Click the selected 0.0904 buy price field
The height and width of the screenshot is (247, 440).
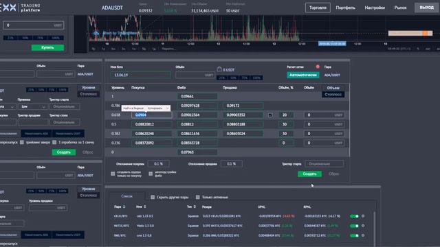click(x=151, y=115)
